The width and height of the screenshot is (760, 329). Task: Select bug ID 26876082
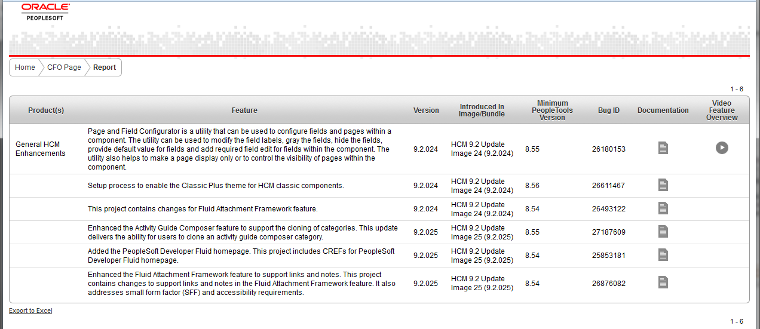click(x=609, y=284)
